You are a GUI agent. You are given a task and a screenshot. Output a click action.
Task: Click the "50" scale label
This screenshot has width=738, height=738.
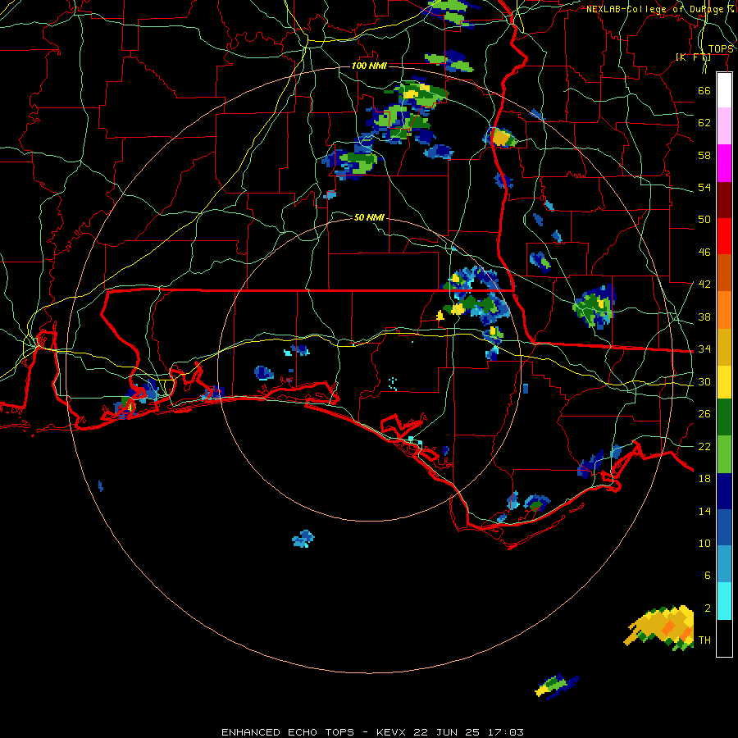point(704,220)
